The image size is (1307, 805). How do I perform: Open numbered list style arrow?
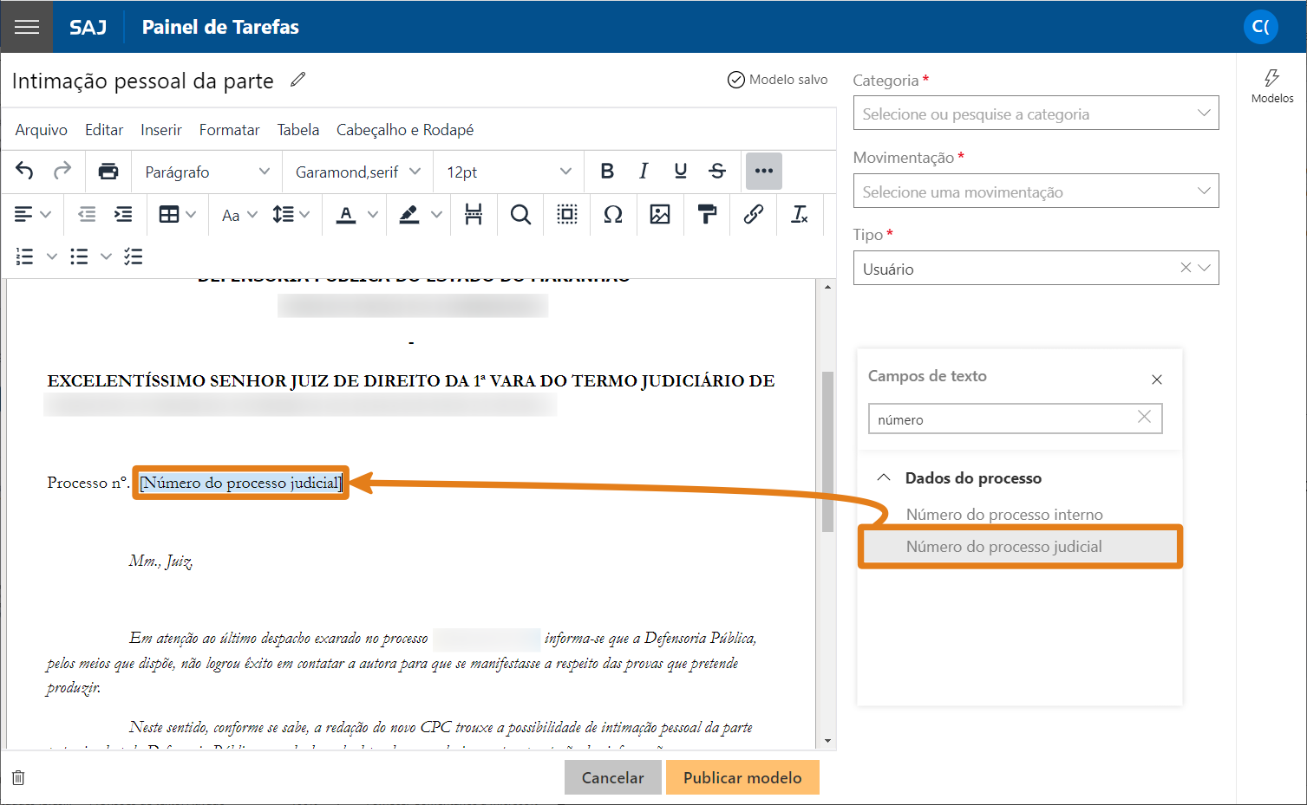52,256
